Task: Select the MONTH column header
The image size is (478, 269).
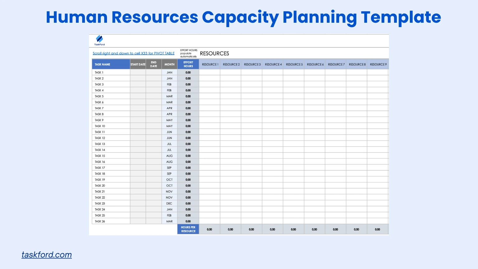Action: point(169,64)
